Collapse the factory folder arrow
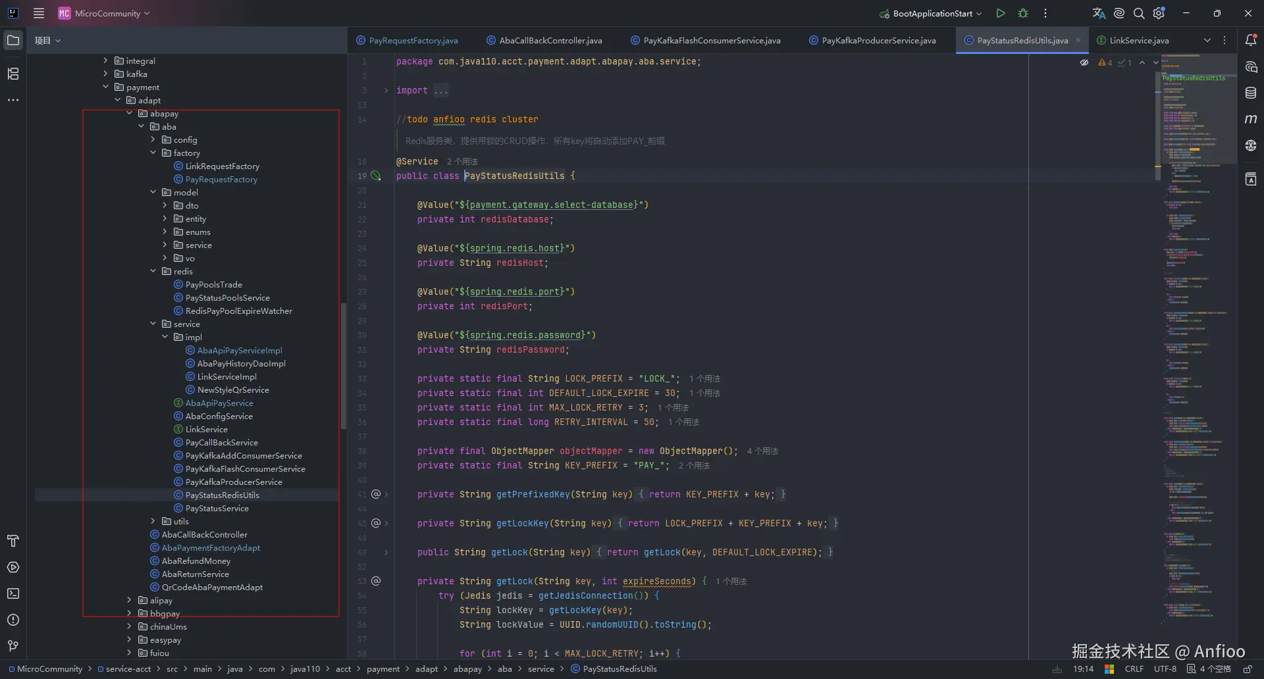Image resolution: width=1264 pixels, height=679 pixels. point(153,153)
